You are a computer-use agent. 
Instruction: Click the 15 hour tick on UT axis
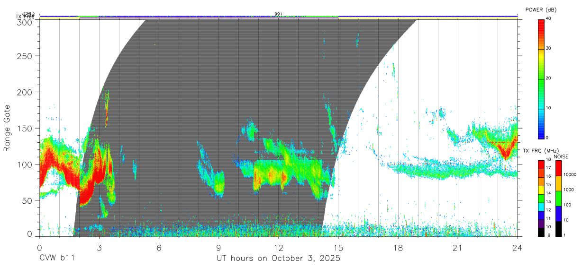click(338, 248)
